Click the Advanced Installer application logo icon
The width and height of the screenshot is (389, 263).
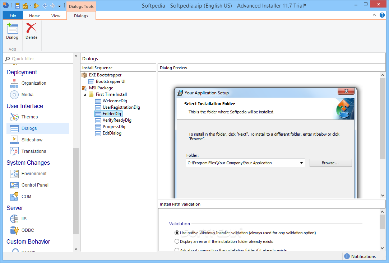click(6, 5)
